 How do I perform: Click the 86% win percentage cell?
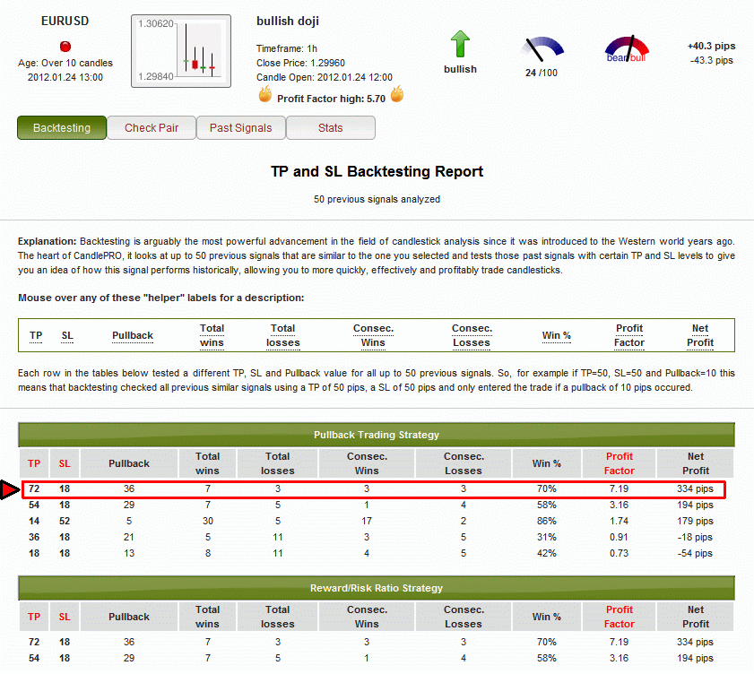pos(547,521)
